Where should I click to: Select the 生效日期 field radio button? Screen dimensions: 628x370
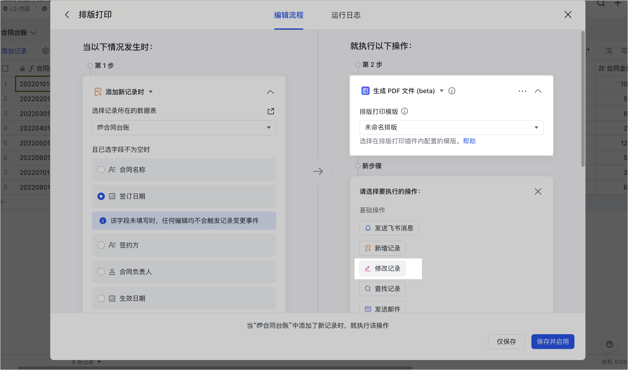(101, 298)
